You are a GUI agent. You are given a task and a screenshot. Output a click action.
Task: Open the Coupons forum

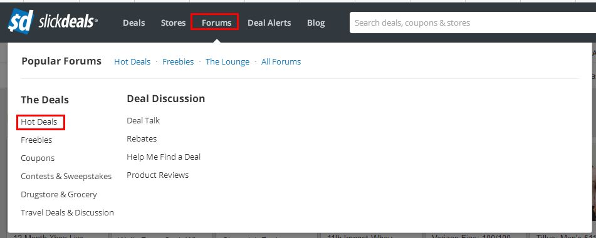38,158
